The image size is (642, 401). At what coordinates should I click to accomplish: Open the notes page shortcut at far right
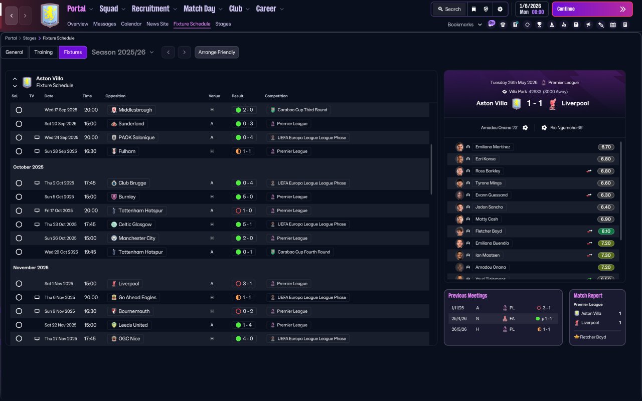625,25
